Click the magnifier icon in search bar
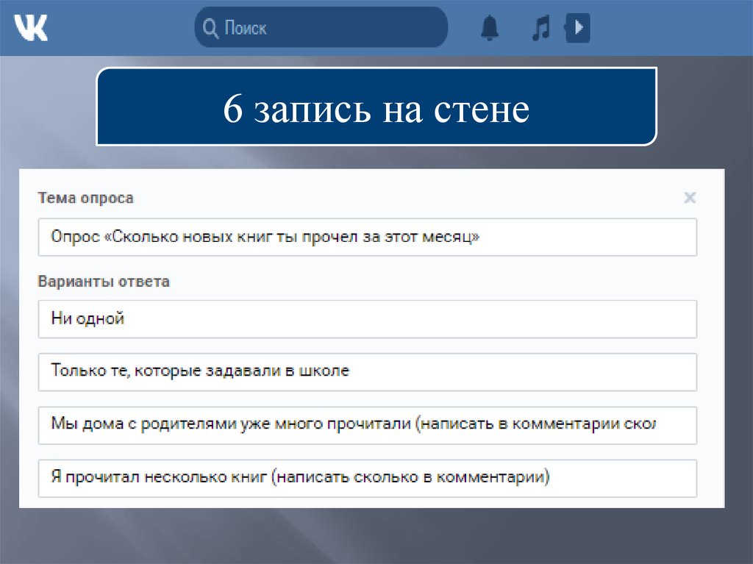The image size is (753, 564). click(210, 29)
